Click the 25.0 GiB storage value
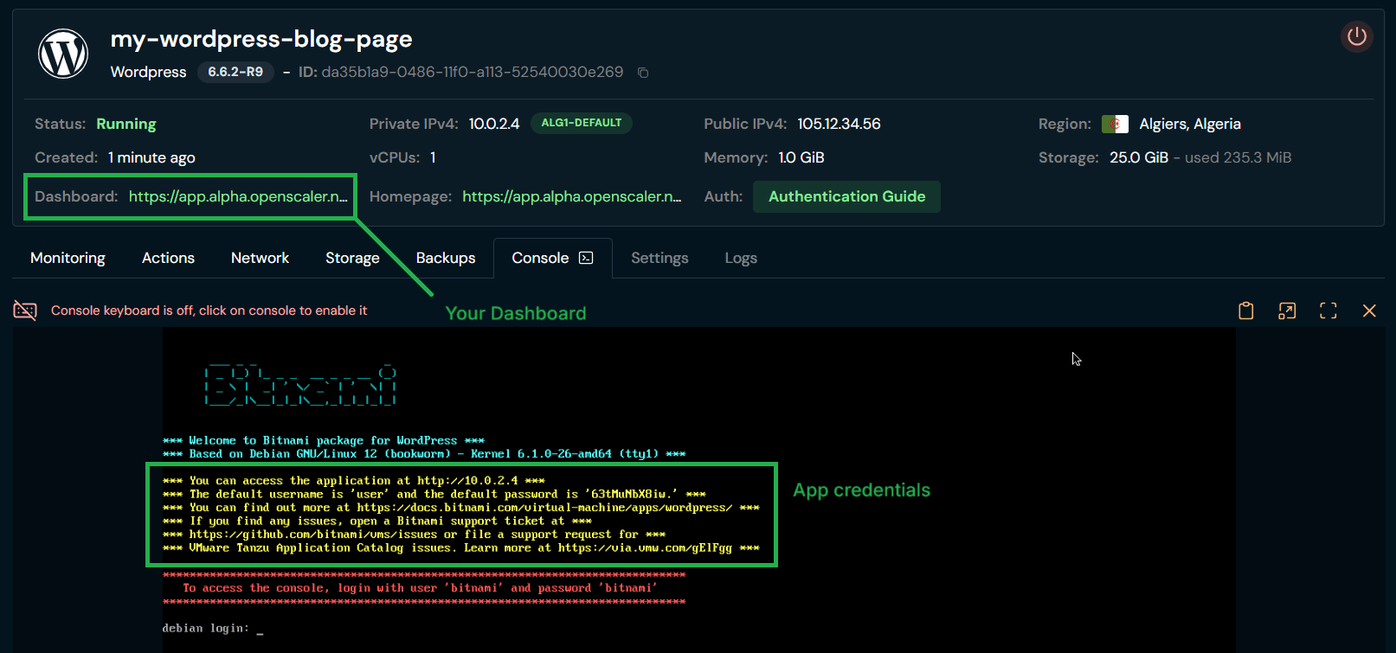 [1139, 157]
